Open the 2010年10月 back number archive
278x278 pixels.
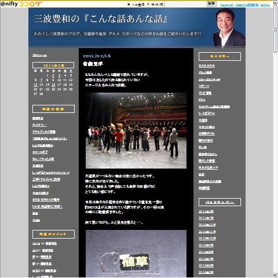(x=207, y=238)
